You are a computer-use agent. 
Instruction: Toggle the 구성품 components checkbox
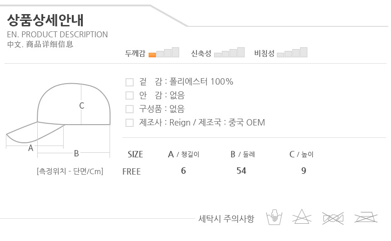(130, 109)
